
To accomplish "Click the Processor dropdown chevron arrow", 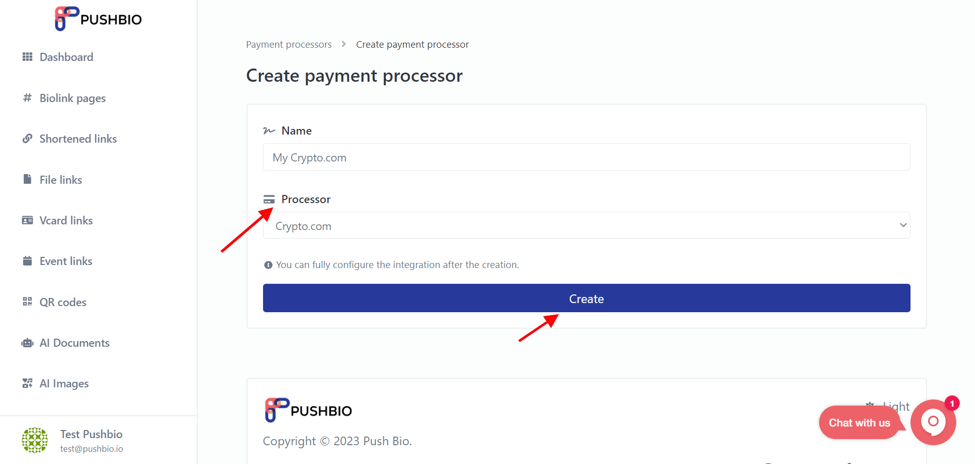I will [903, 225].
